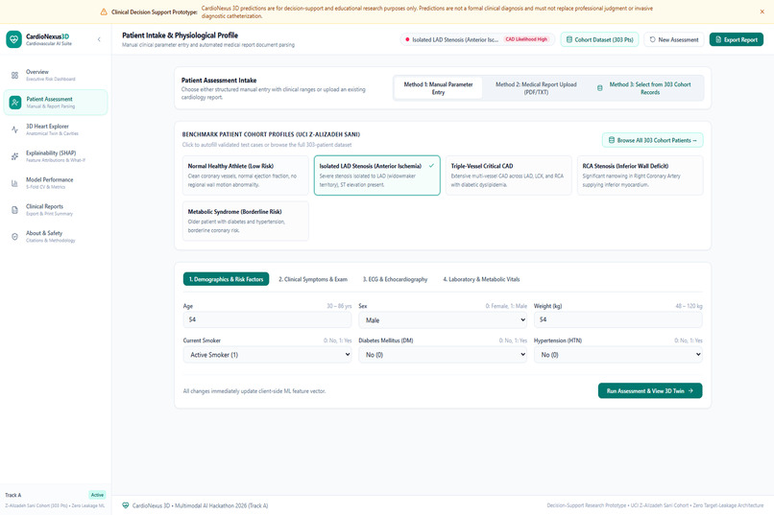774x515 pixels.
Task: Click the footer heart icon by CardioNexus 3D
Action: 126,505
